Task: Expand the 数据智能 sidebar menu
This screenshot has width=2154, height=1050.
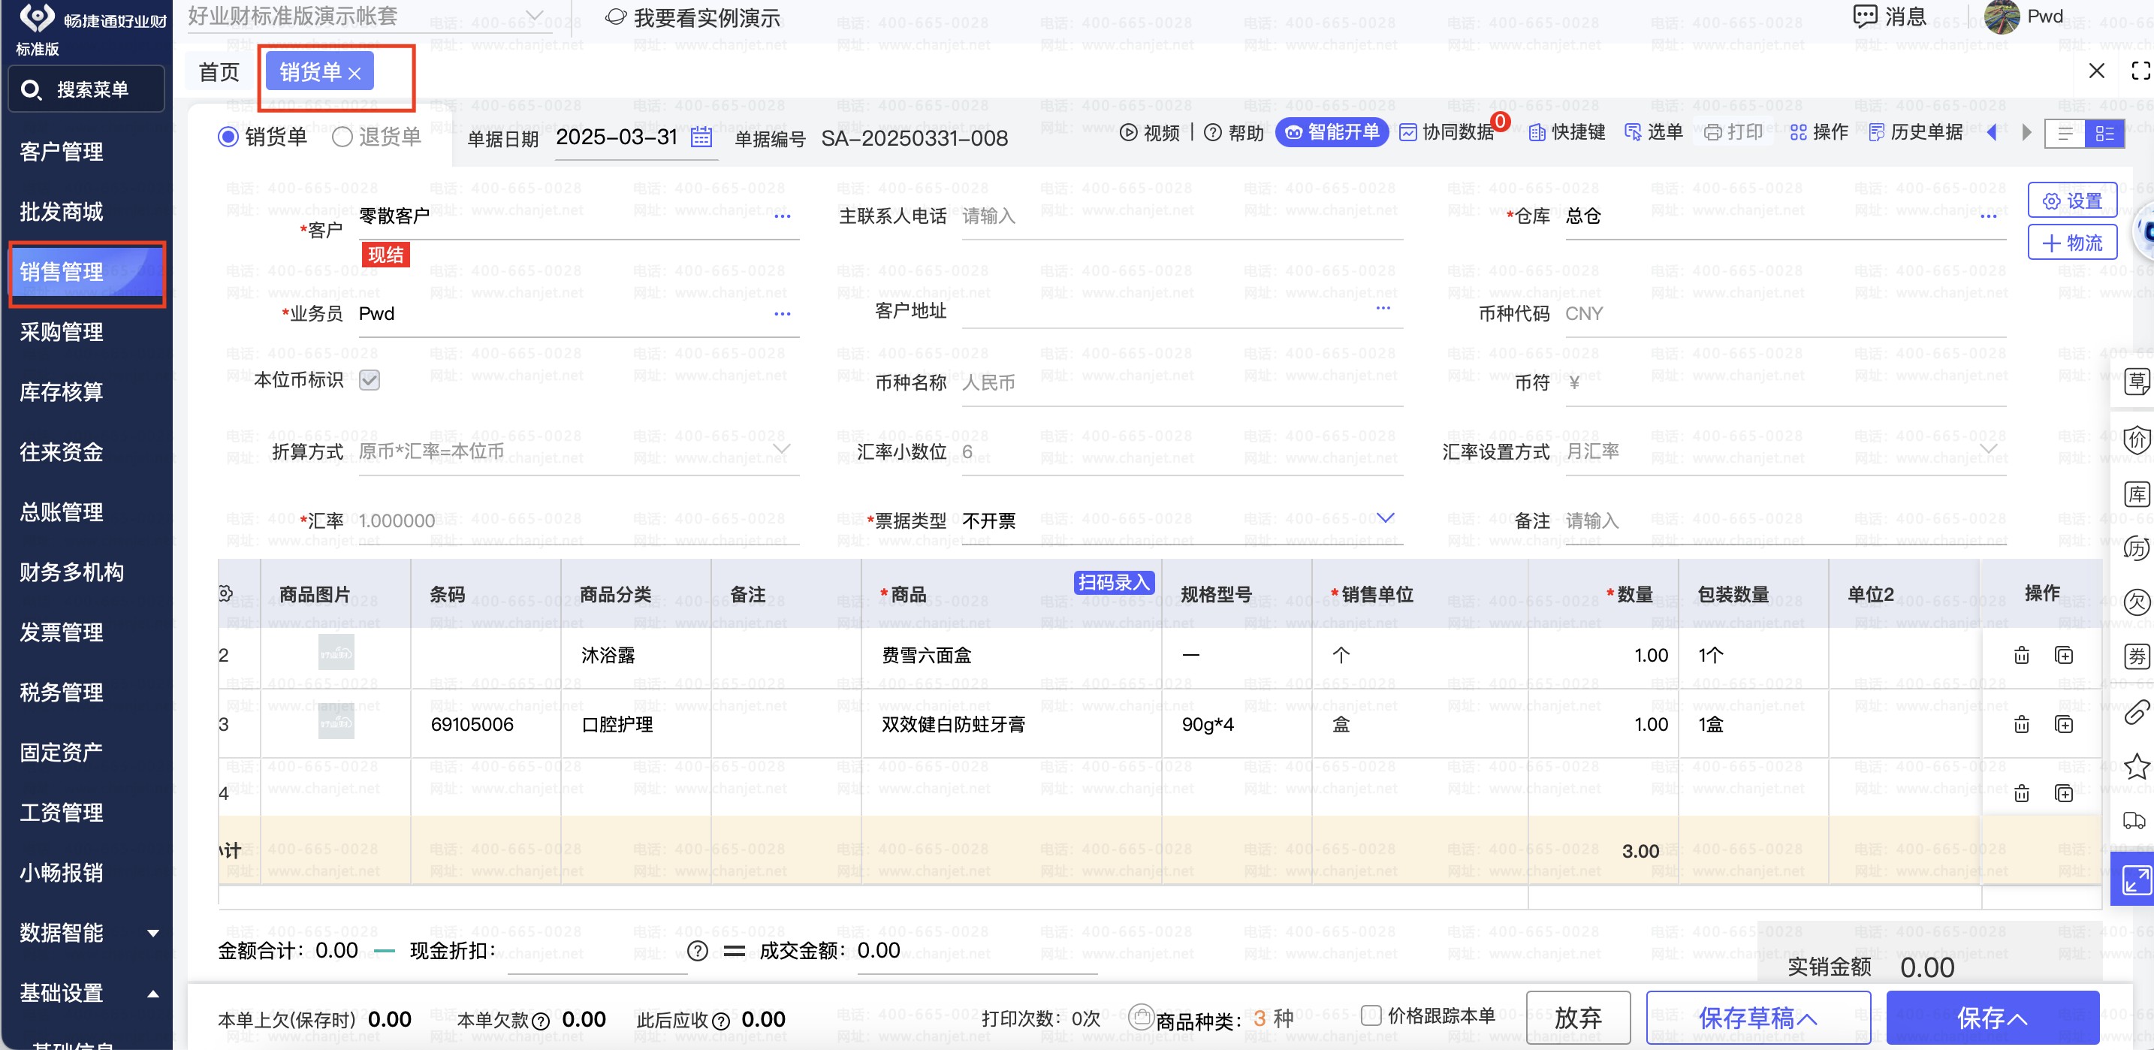Action: (x=83, y=932)
